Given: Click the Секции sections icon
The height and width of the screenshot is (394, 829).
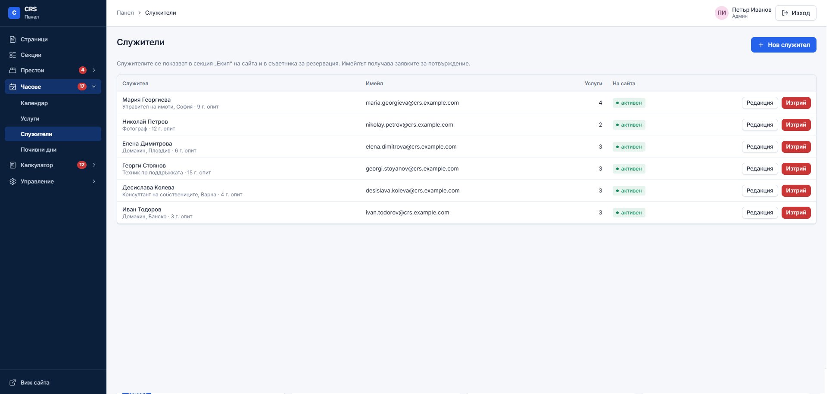Looking at the screenshot, I should tap(13, 55).
